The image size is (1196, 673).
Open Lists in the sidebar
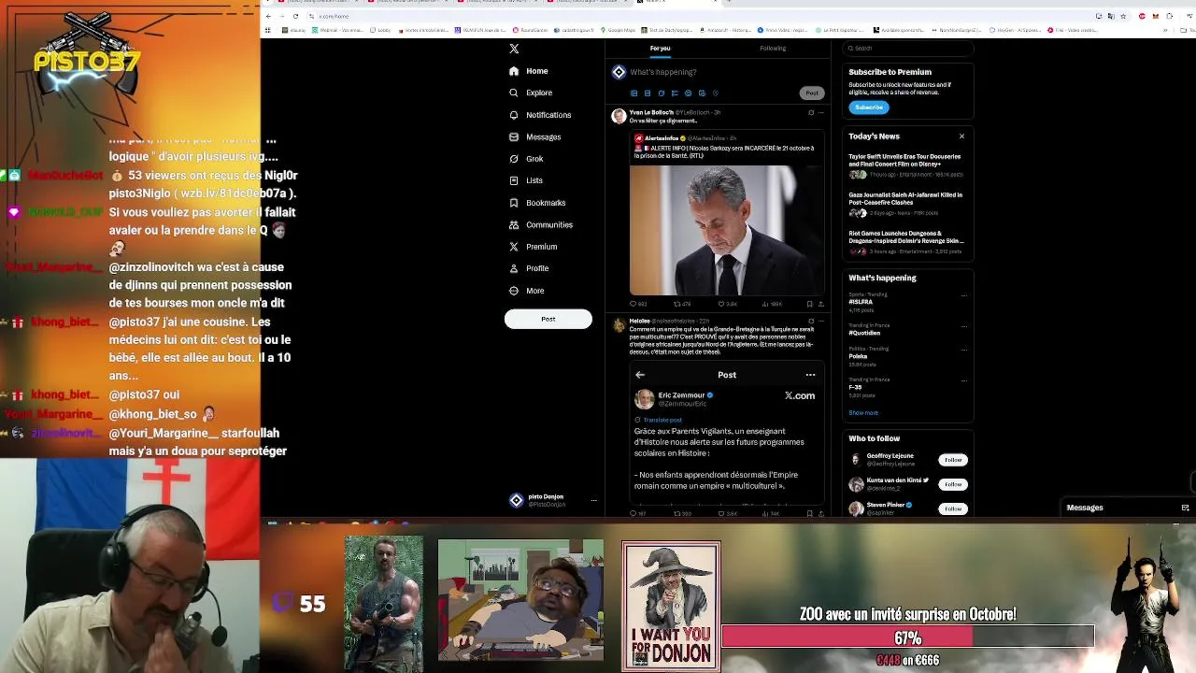tap(525, 180)
